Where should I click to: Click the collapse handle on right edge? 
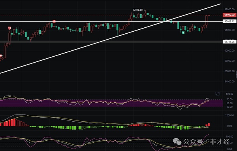(x=236, y=75)
